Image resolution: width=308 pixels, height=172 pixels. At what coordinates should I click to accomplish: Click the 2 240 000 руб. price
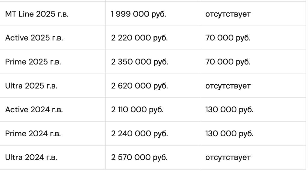140,134
